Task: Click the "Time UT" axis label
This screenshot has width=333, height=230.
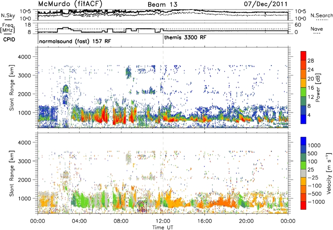Action: pos(163,228)
